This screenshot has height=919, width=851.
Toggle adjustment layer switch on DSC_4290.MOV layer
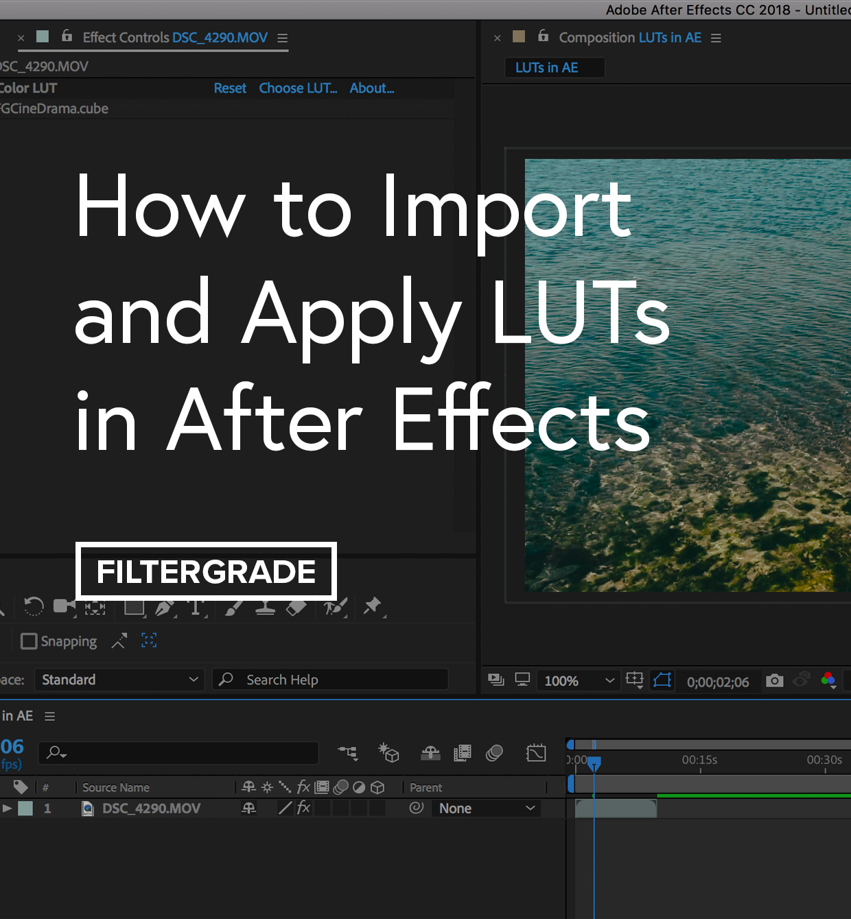coord(359,809)
